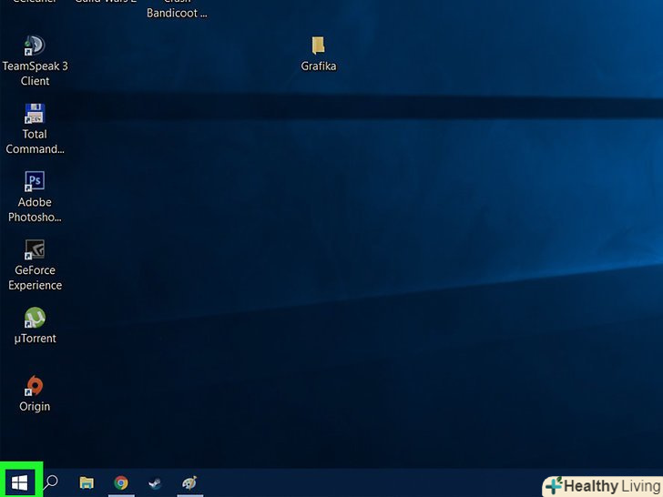Viewport: 663px width, 497px height.
Task: Open File Explorer from the taskbar
Action: pos(87,482)
